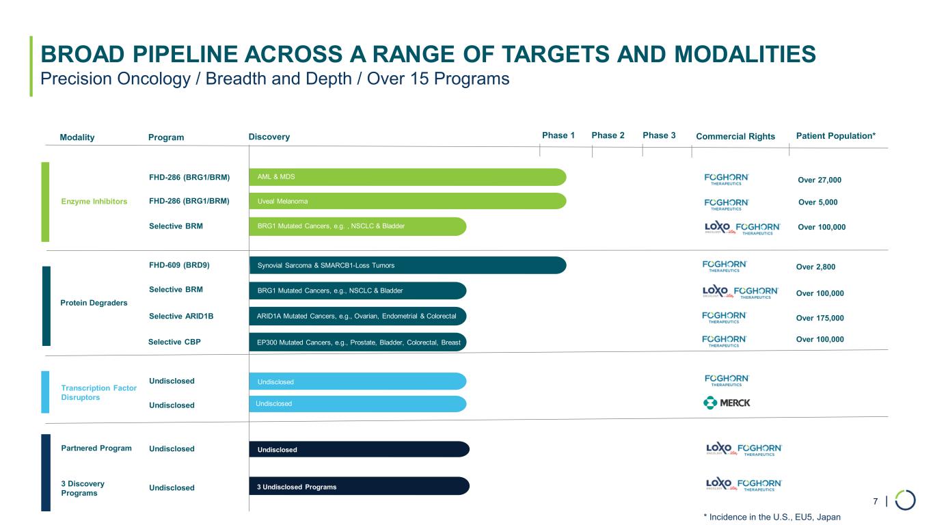Click the Foghorn logo in the AML & MDS row

(727, 179)
